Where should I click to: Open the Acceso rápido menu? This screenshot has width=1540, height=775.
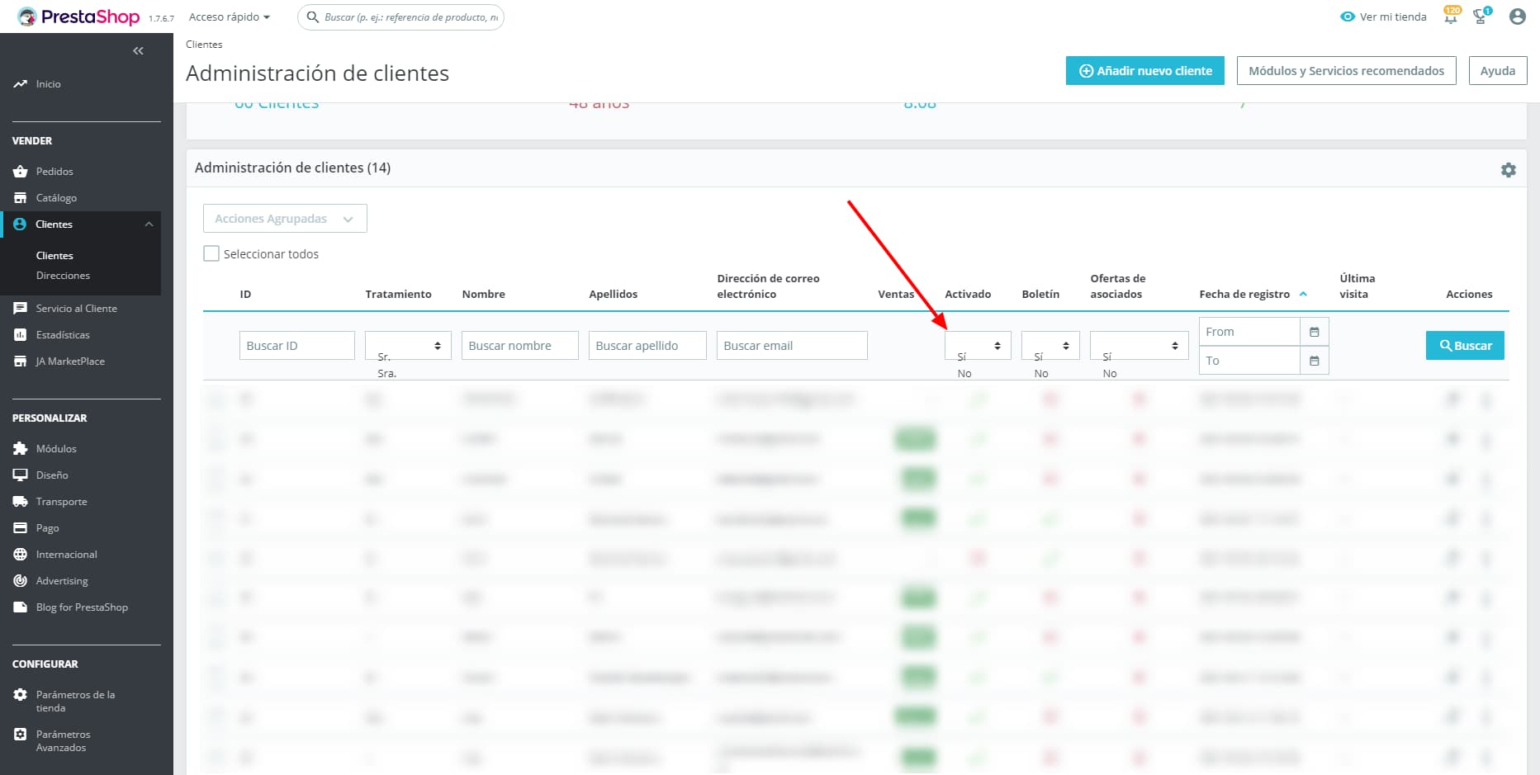[x=229, y=17]
